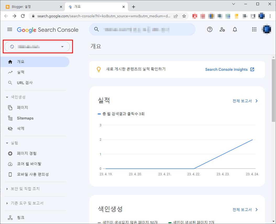This screenshot has height=224, width=276.
Task: Open 전체 보고서 for 실적
Action: [x=242, y=101]
